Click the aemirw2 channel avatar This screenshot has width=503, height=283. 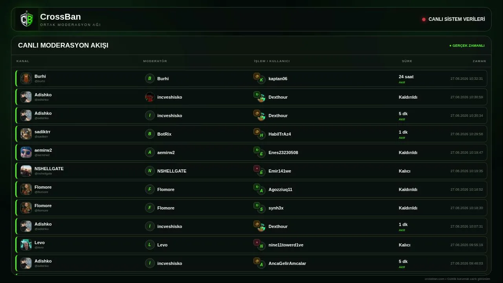tap(26, 152)
